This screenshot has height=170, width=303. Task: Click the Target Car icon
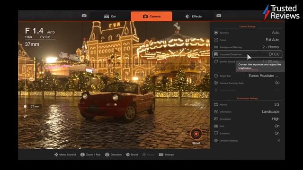[x=216, y=76]
